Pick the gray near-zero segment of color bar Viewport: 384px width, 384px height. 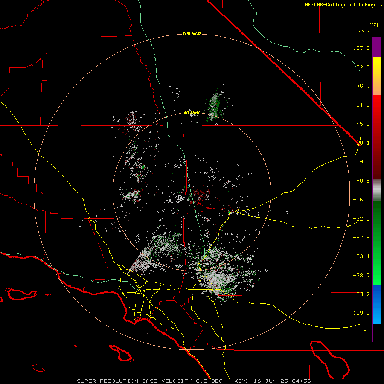[x=377, y=190]
